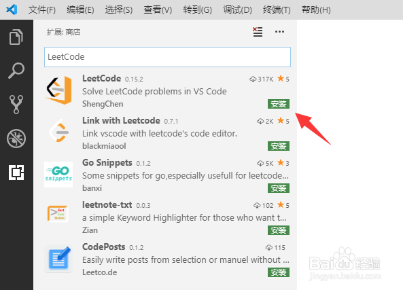Open the Source Control branch icon
Viewport: 403px width, 290px height.
click(16, 105)
